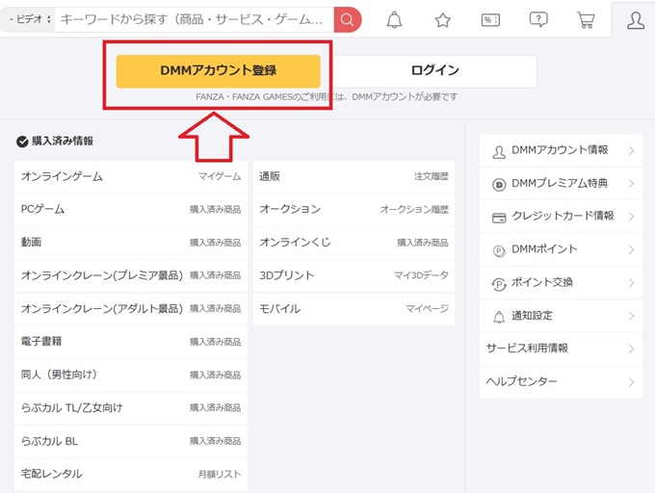The height and width of the screenshot is (493, 655).
Task: Click bell icon beside 通知設定
Action: pos(499,317)
